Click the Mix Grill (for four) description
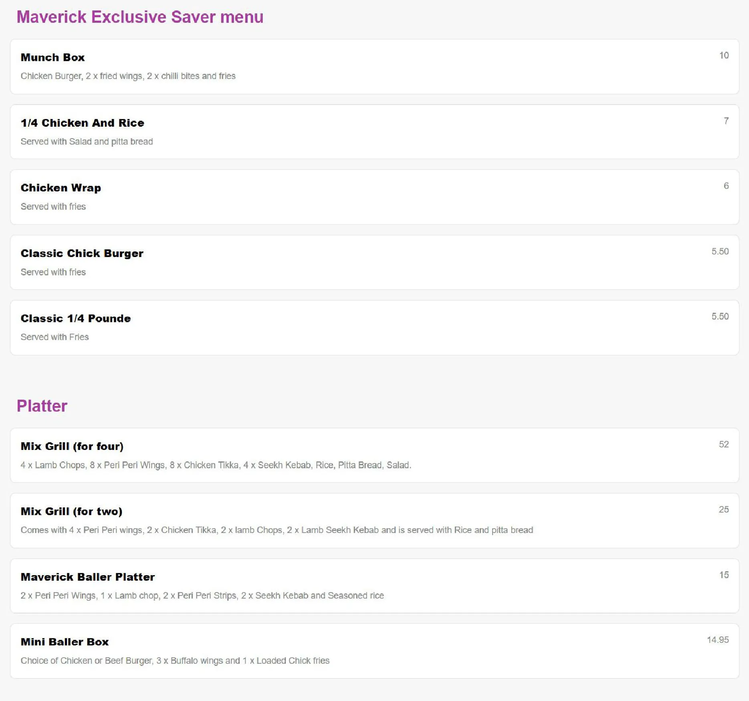749x701 pixels. [216, 465]
